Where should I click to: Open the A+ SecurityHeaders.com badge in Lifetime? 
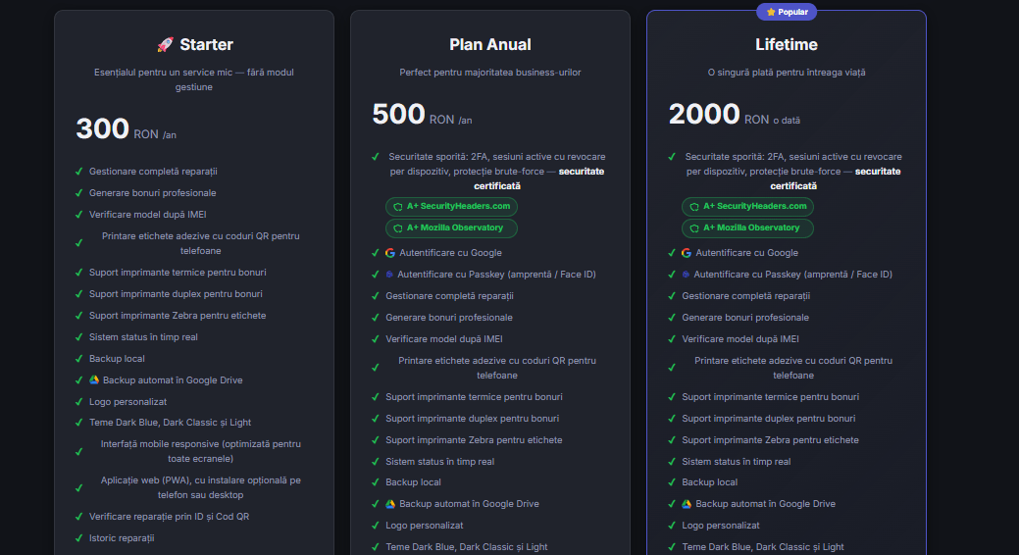click(x=747, y=207)
